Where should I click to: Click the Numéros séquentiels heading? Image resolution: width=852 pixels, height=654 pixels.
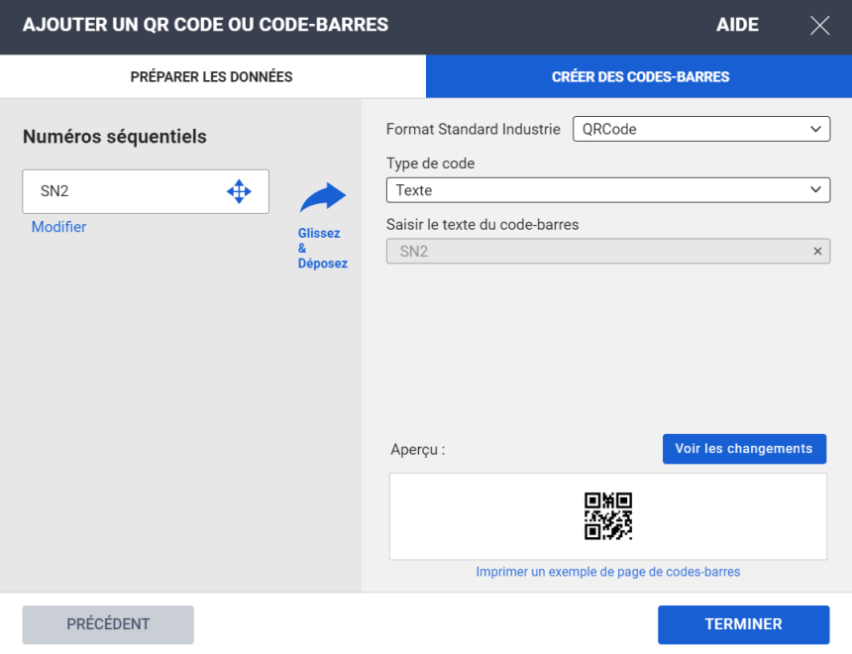[115, 137]
